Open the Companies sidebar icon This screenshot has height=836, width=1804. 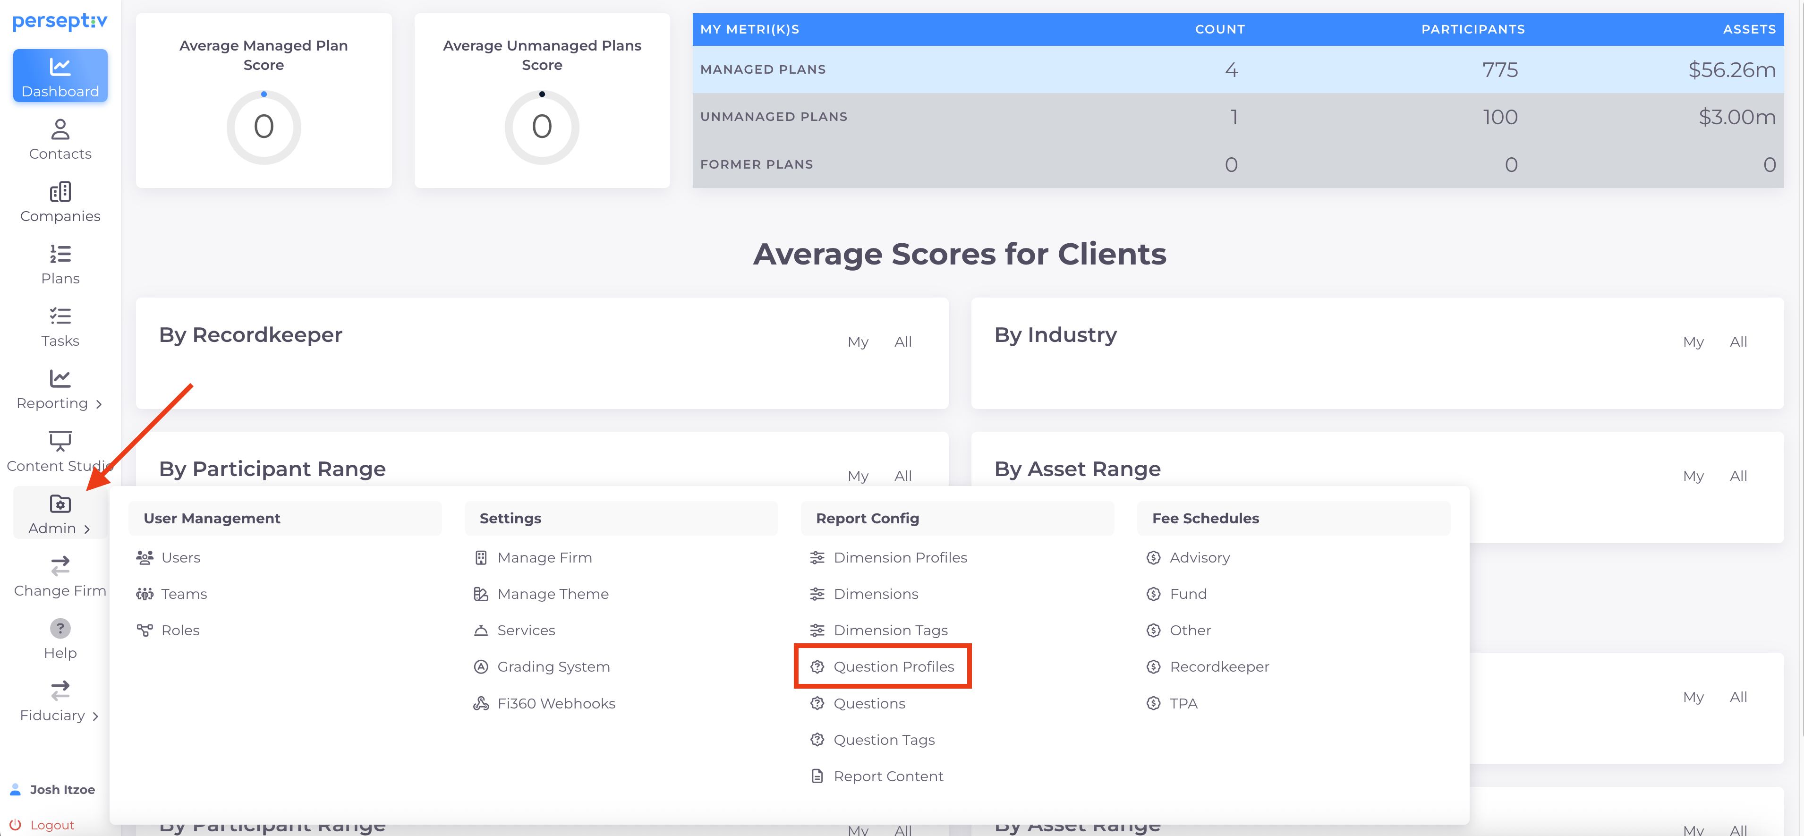coord(60,193)
